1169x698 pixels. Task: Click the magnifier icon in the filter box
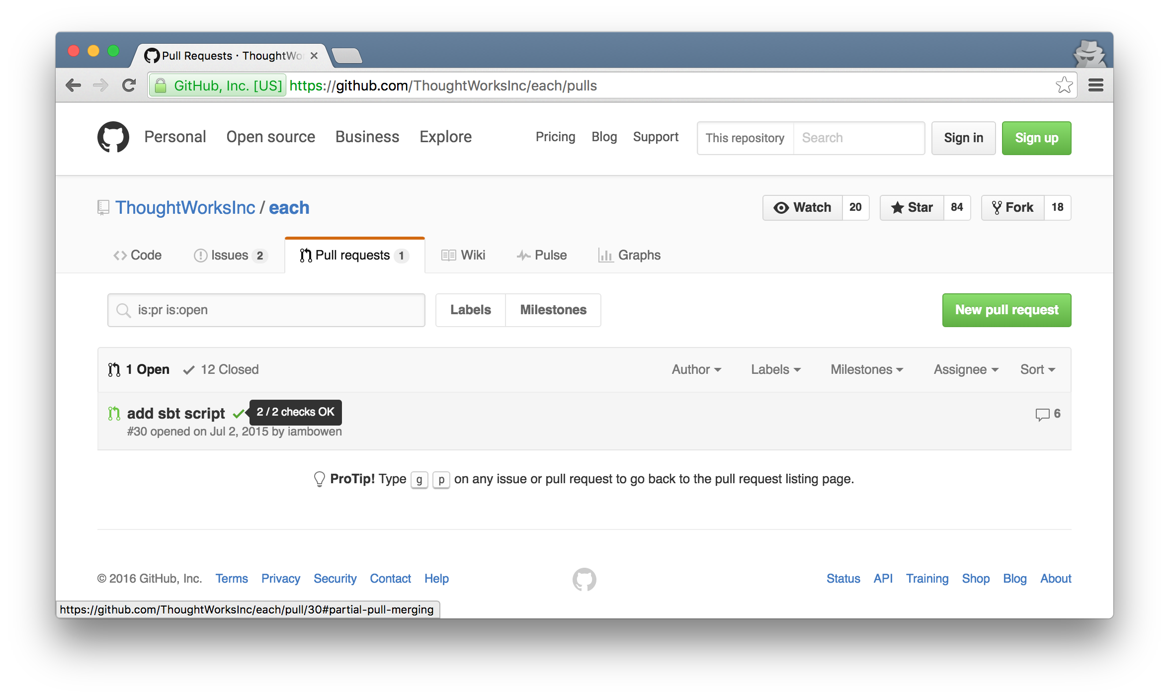click(x=123, y=310)
